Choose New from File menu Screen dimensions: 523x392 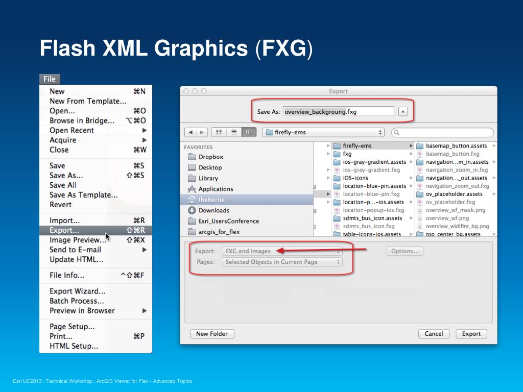click(x=96, y=91)
